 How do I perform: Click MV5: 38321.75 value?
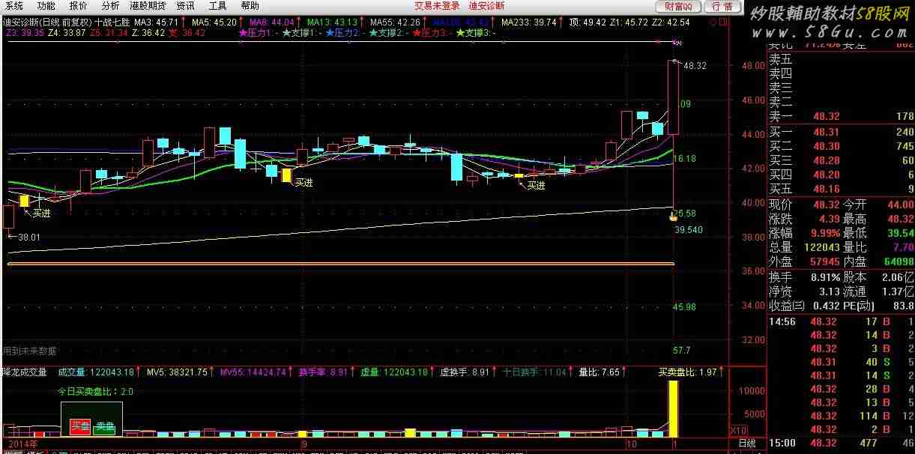coord(177,372)
